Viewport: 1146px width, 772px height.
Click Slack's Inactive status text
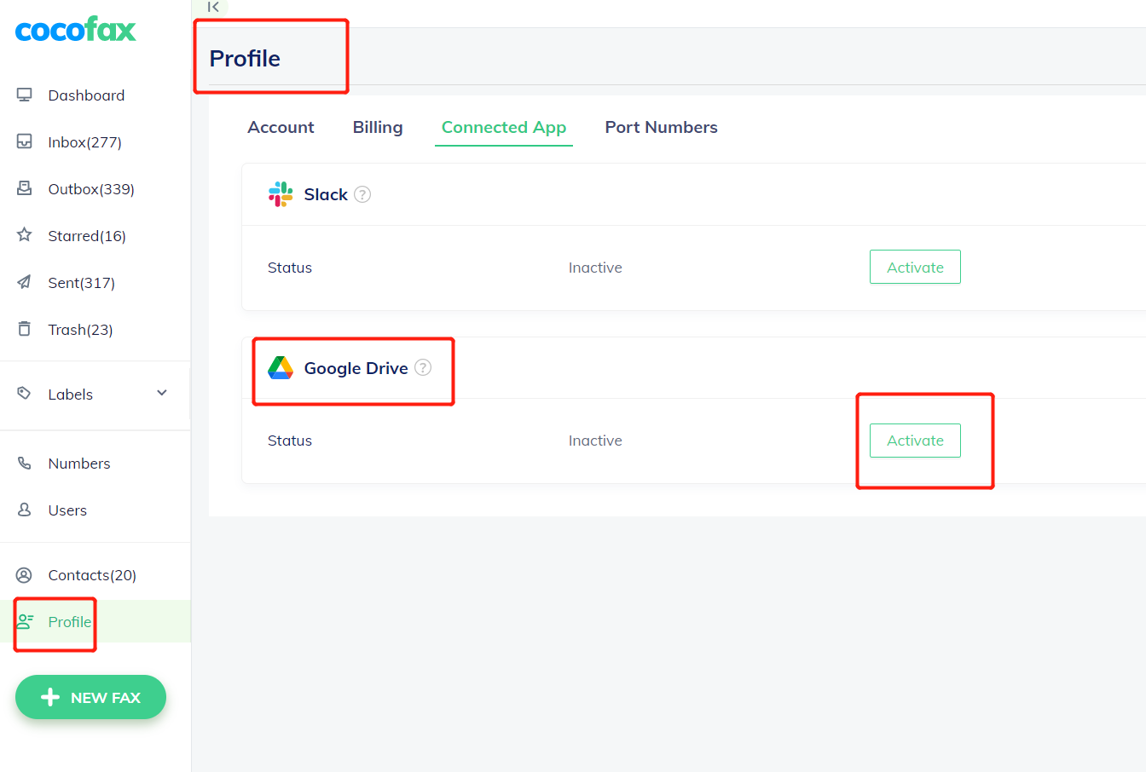point(595,268)
